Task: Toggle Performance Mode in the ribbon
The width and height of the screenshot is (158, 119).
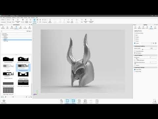Action: [18, 21]
